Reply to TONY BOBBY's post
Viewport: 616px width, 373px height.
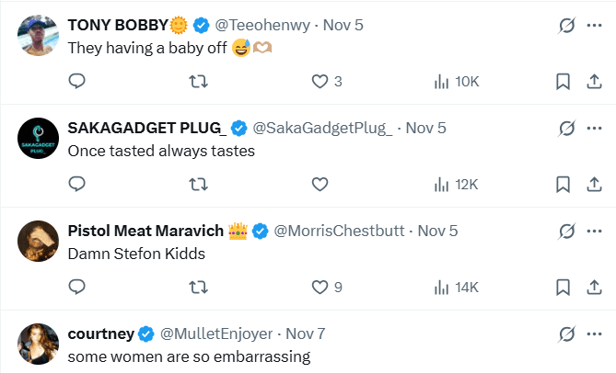77,82
